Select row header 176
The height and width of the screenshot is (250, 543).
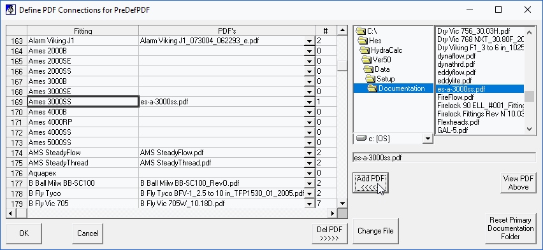click(x=17, y=173)
